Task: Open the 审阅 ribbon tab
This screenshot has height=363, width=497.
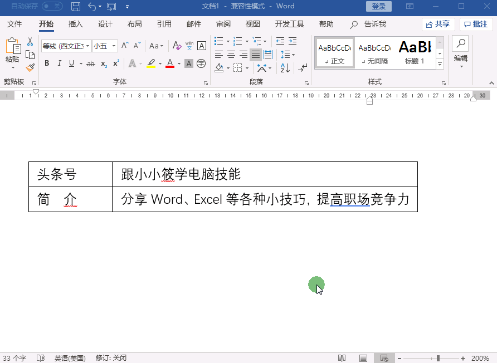Action: pos(223,24)
